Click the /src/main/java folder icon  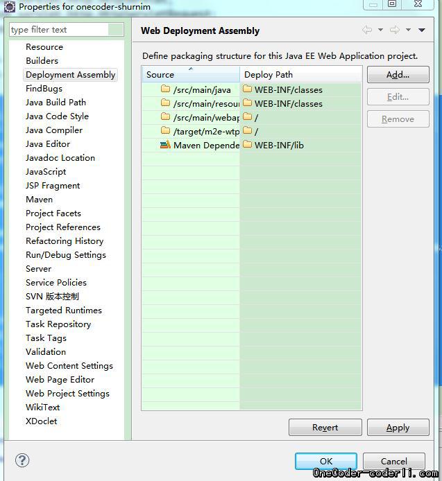pos(165,89)
